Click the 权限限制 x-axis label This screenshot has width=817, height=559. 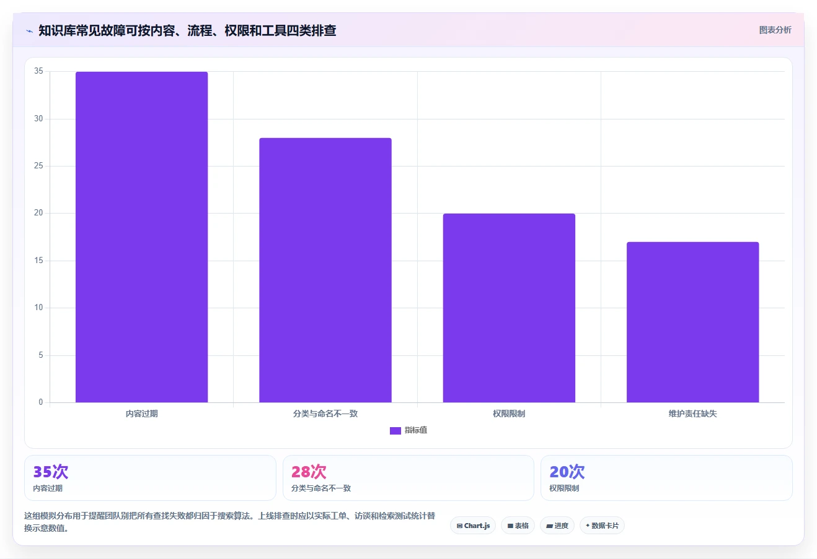pyautogui.click(x=509, y=414)
